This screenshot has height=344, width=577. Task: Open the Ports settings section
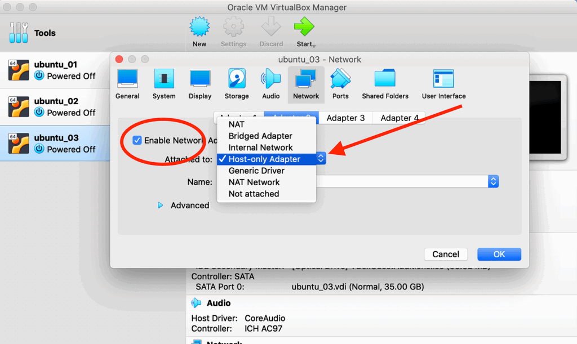point(340,84)
